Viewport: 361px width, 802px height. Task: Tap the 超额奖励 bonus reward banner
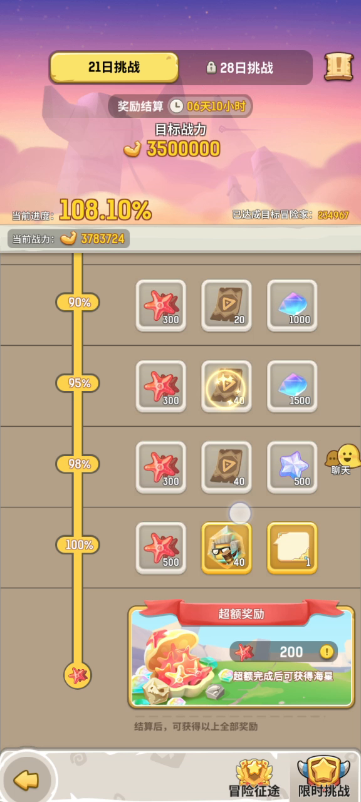(x=242, y=654)
